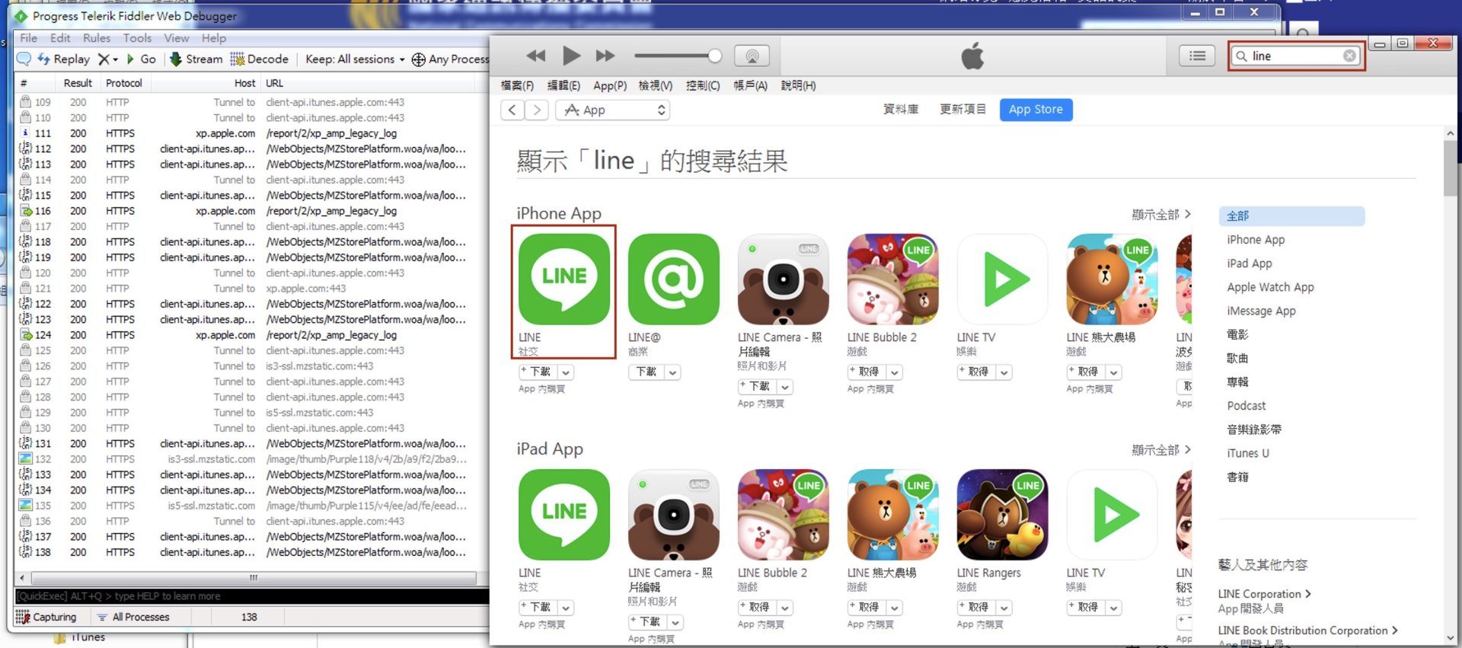Play music with iTunes play button
Screen dimensions: 1462x648
coord(571,56)
